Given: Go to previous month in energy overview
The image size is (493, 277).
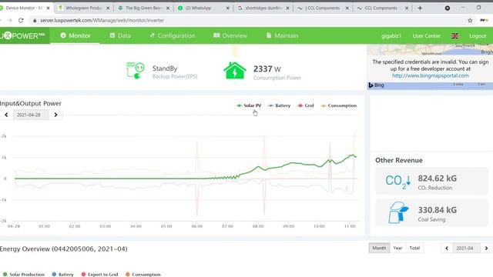Looking at the screenshot, I should point(447,248).
